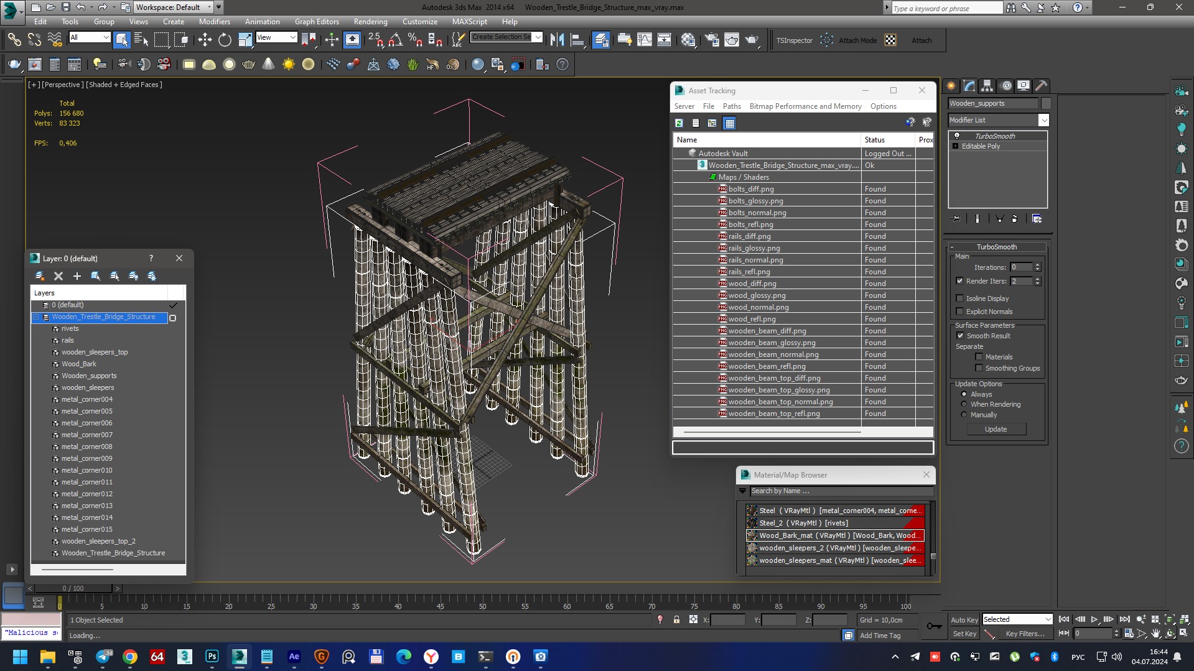This screenshot has height=671, width=1194.
Task: Select the Move tool in main toolbar
Action: click(205, 40)
